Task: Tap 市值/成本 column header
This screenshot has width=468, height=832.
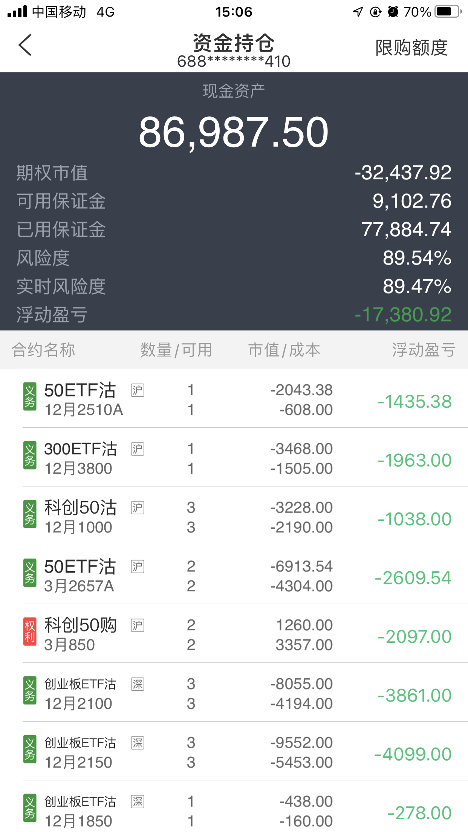Action: (x=284, y=350)
